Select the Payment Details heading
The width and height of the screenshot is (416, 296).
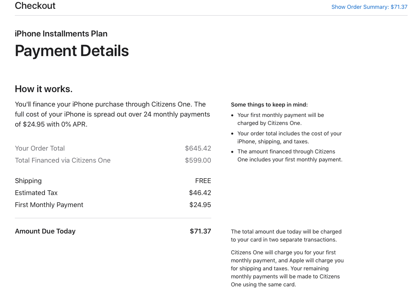[x=72, y=51]
